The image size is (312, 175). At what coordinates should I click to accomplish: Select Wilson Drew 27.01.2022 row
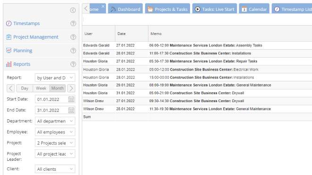coord(197,101)
